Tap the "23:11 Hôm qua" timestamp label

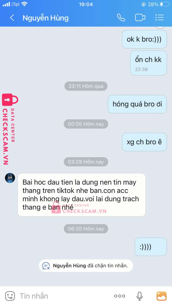pyautogui.click(x=86, y=86)
